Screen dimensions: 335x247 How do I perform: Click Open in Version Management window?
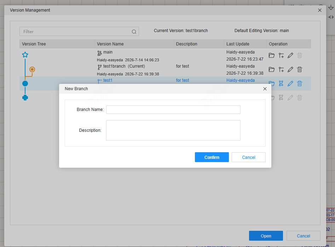266,236
